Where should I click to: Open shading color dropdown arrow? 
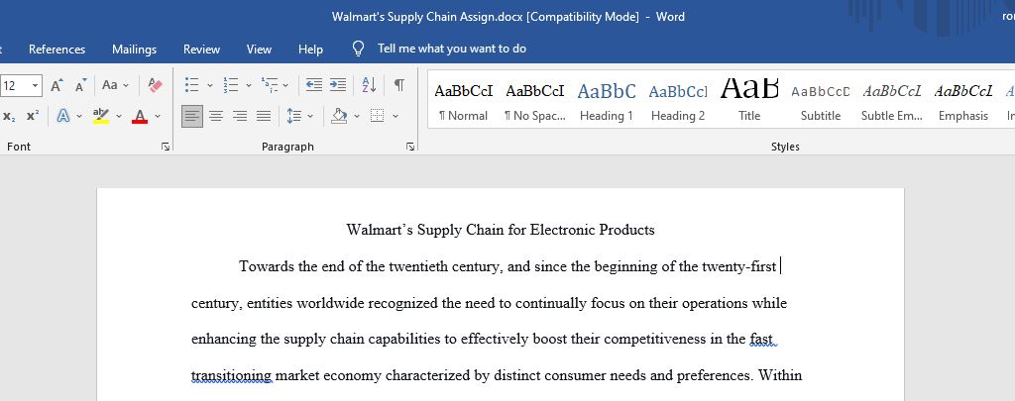[357, 117]
